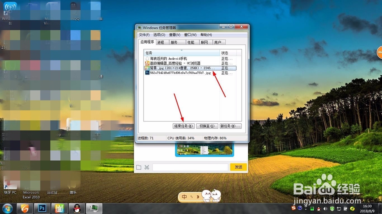Click the yellow-green plus tray icon
382x214 pixels.
[x=352, y=209]
